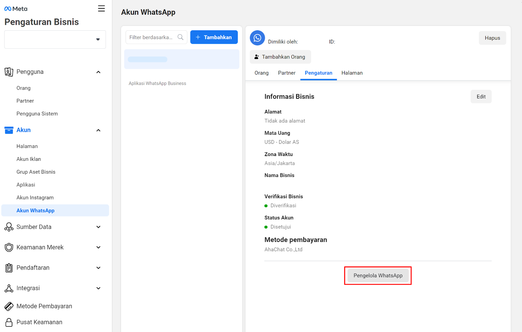The height and width of the screenshot is (332, 522).
Task: Click the 'Tidak ada alamat' text
Action: [x=285, y=121]
